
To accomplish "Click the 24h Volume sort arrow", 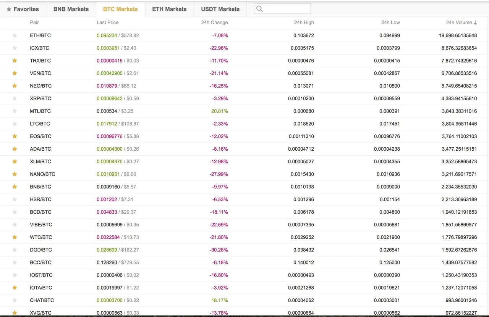I will click(x=475, y=23).
